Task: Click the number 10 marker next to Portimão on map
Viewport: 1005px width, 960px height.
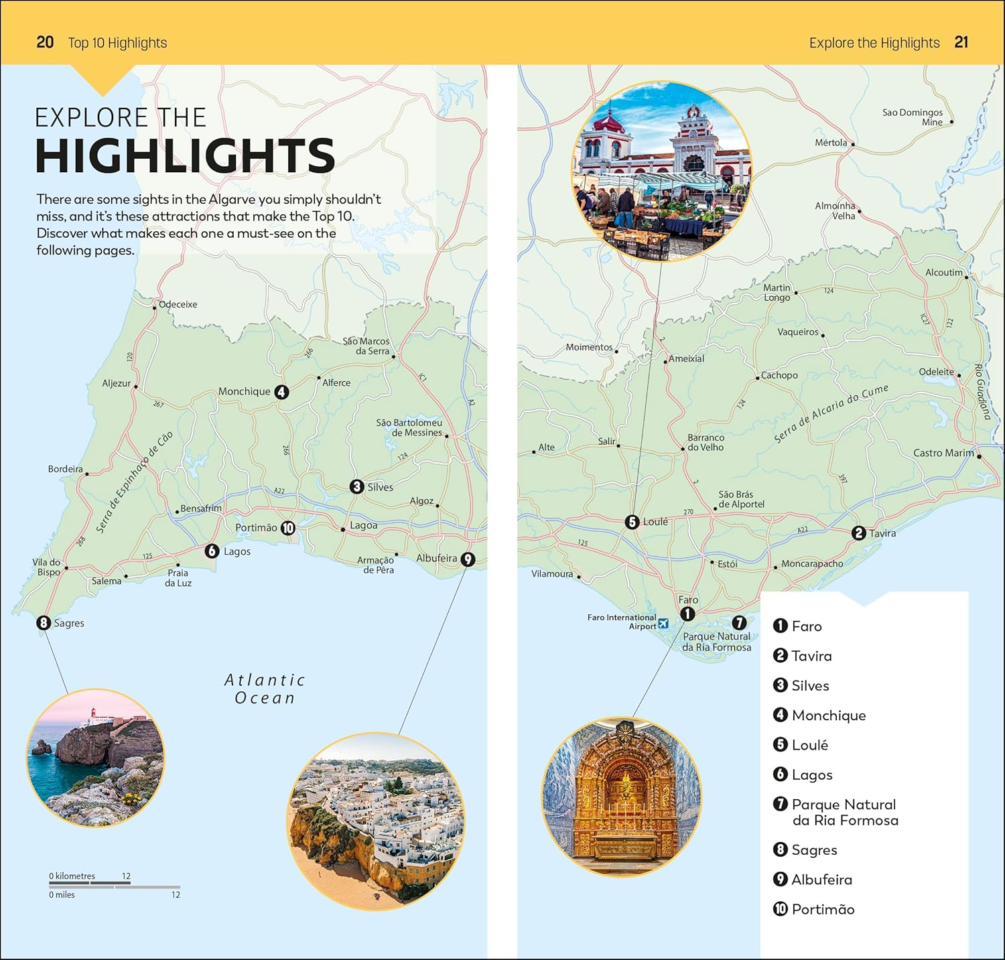Action: (288, 528)
